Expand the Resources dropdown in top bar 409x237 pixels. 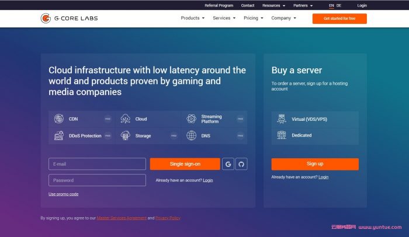coord(273,5)
